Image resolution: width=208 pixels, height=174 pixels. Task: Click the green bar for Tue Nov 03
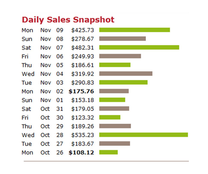click(123, 82)
